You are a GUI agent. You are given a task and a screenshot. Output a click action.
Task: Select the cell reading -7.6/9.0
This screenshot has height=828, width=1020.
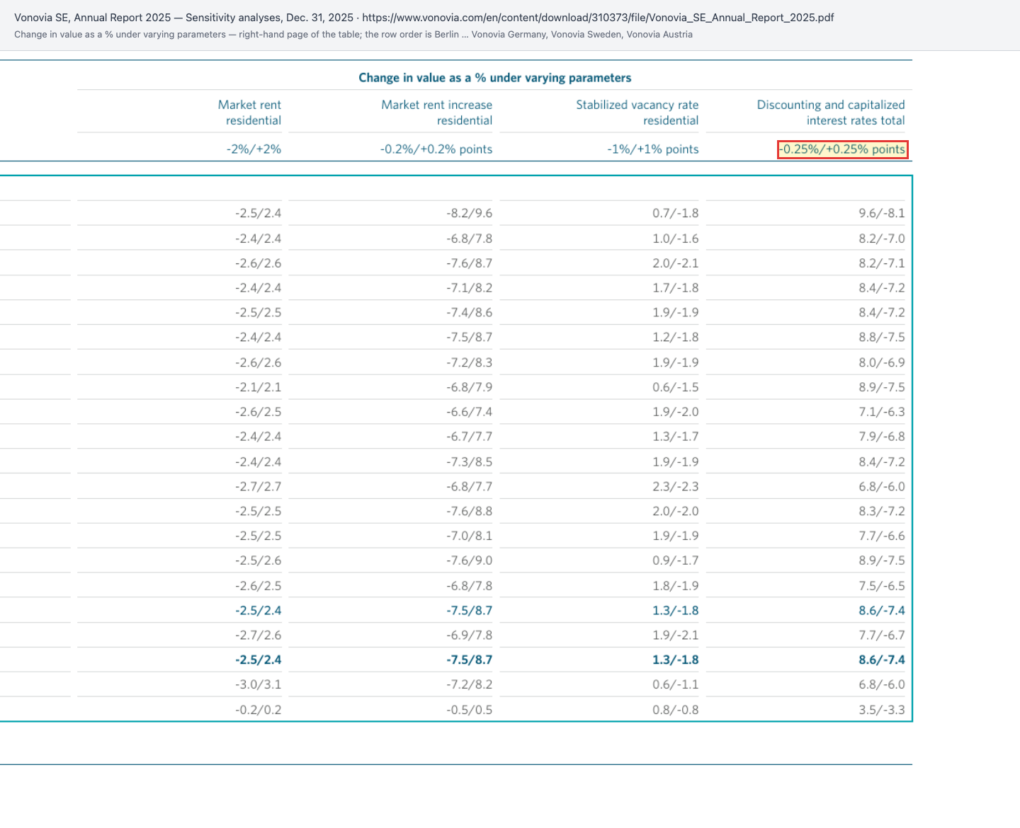pyautogui.click(x=469, y=560)
